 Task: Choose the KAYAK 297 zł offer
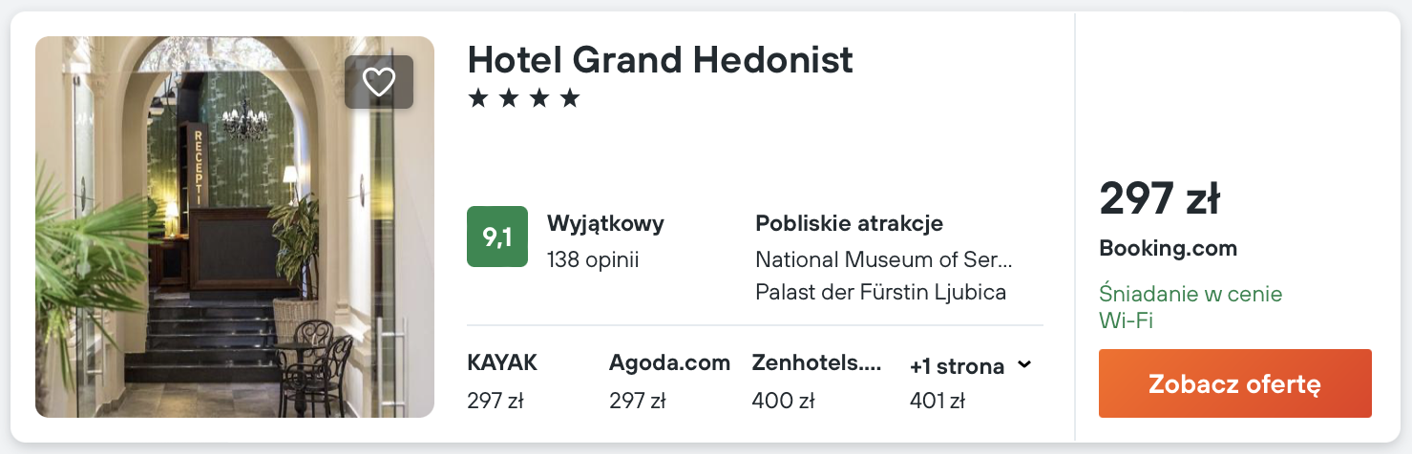pyautogui.click(x=502, y=382)
